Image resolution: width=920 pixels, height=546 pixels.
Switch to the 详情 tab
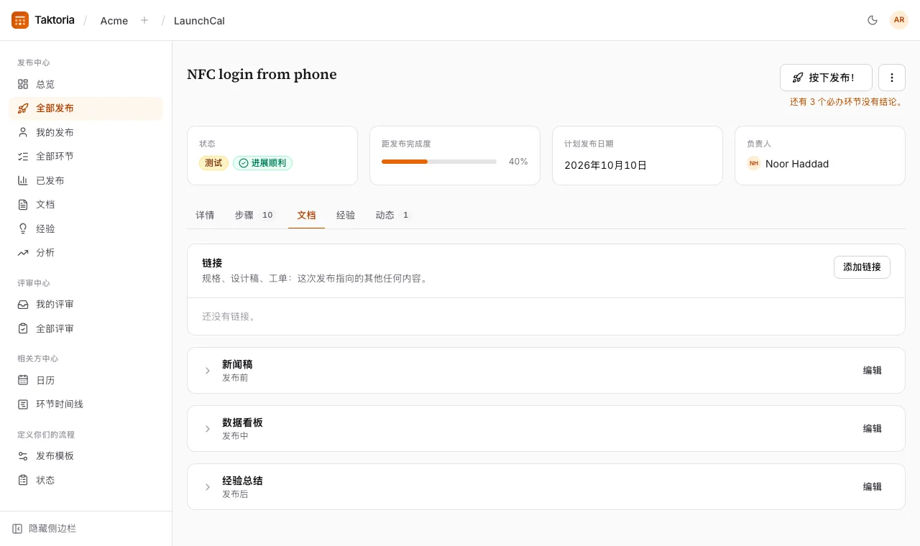[x=205, y=215]
